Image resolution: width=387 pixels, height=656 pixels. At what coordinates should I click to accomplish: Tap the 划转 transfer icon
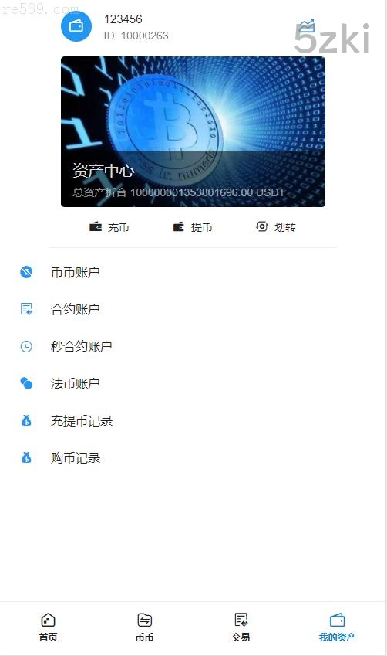pos(262,226)
